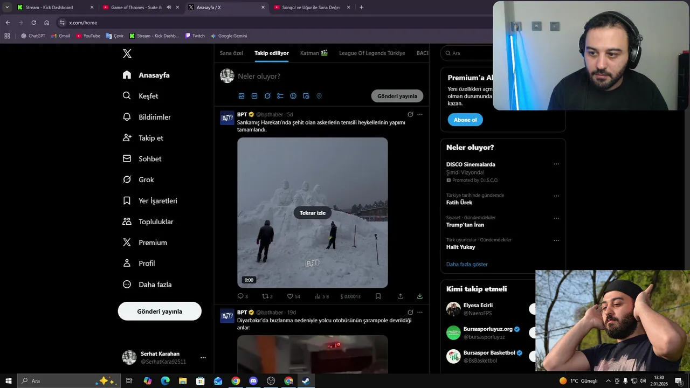Click sidebar Gönderi yayınla white button
690x388 pixels.
[160, 311]
